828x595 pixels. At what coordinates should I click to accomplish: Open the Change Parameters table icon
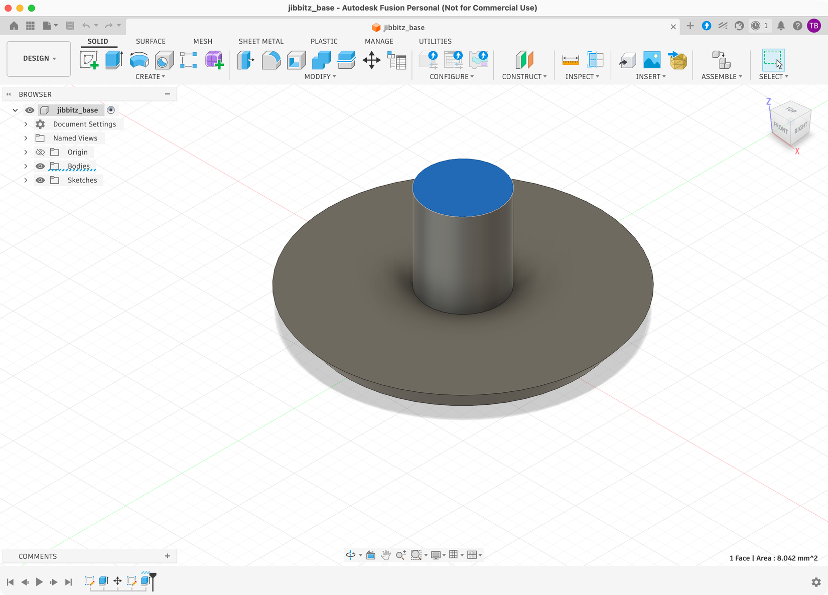[x=397, y=60]
